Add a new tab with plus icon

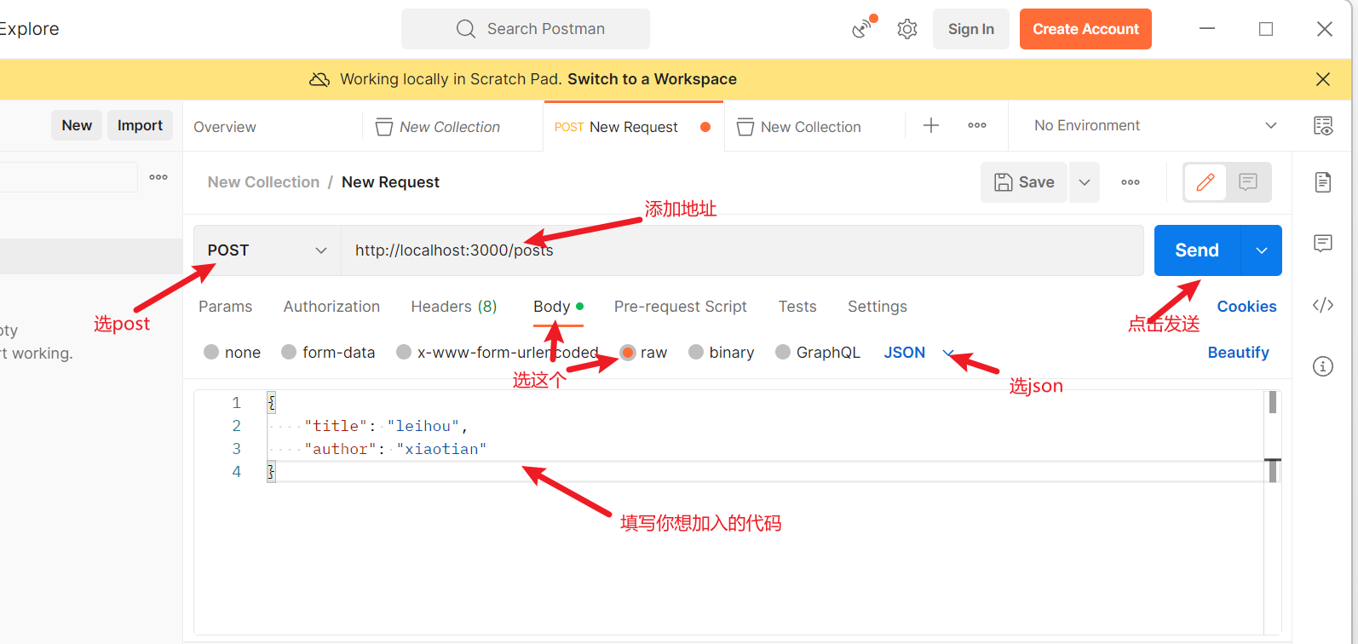[x=931, y=125]
